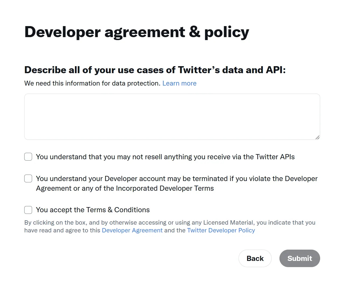Click the account termination checkbox label text
339x287 pixels.
[x=176, y=183]
